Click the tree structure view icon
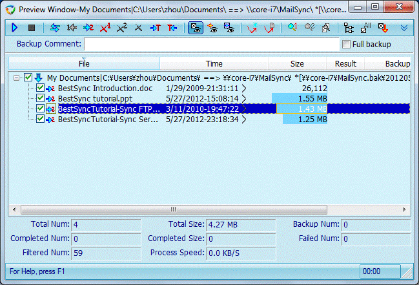This screenshot has width=419, height=285. tap(349, 28)
